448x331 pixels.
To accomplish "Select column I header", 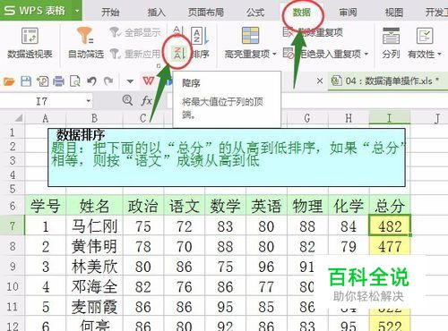I will pos(390,118).
